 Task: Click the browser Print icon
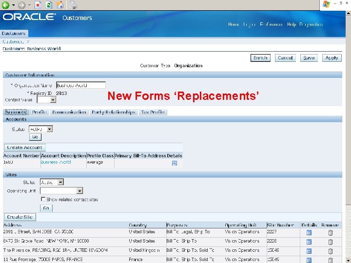coord(73,5)
